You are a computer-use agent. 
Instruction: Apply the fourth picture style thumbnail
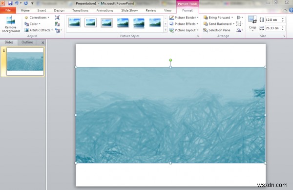pyautogui.click(x=123, y=22)
